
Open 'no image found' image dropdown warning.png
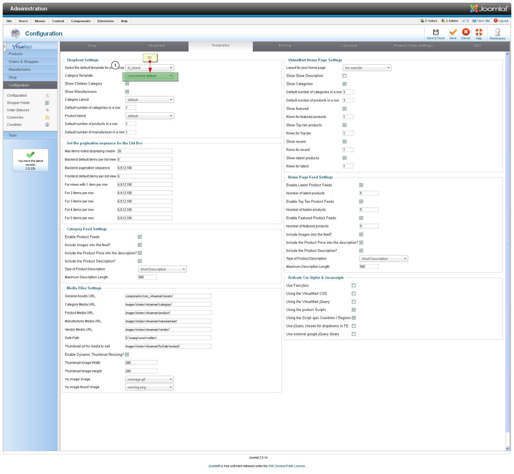point(149,387)
